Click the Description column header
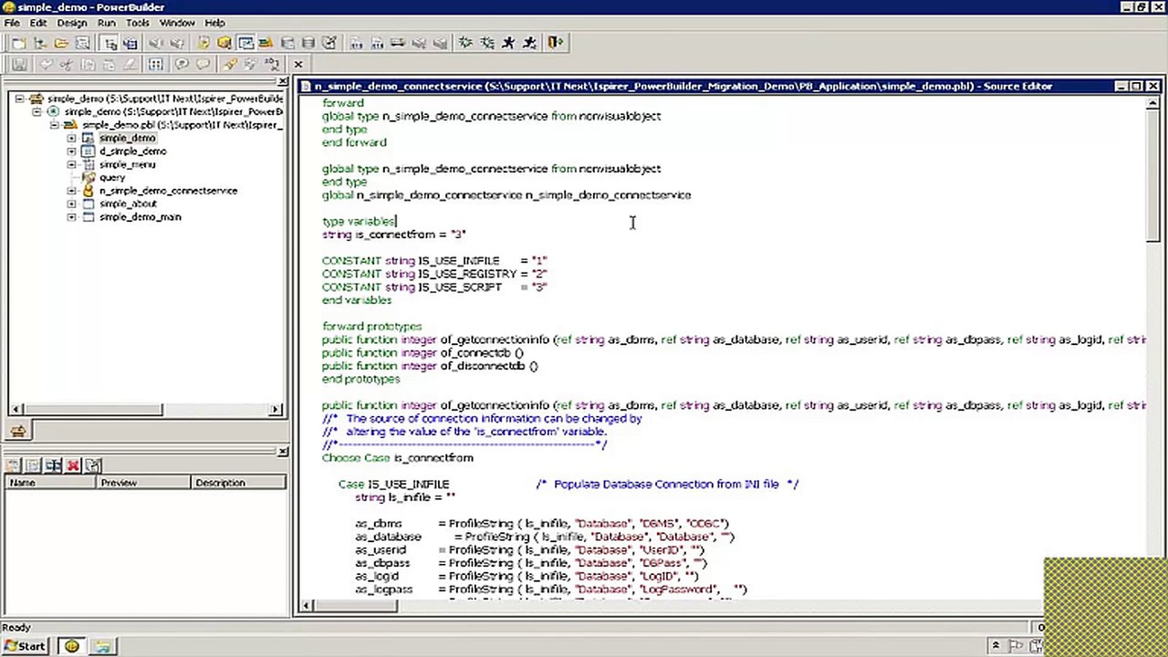 point(238,483)
